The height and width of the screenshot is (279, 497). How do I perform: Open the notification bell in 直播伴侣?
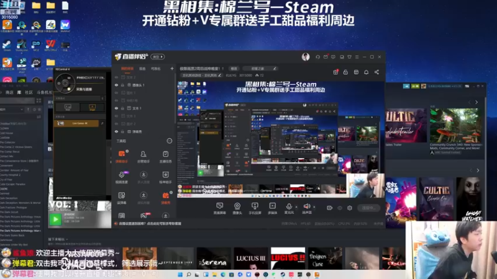click(x=366, y=72)
